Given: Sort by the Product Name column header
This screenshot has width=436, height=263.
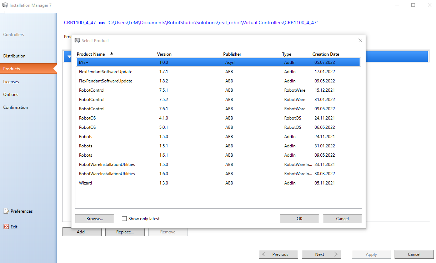Looking at the screenshot, I should [91, 54].
